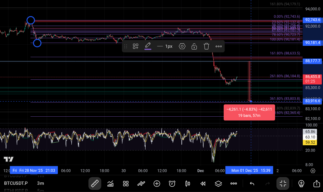The image size is (323, 192).
Task: Redo the last undone action
Action: tap(268, 184)
